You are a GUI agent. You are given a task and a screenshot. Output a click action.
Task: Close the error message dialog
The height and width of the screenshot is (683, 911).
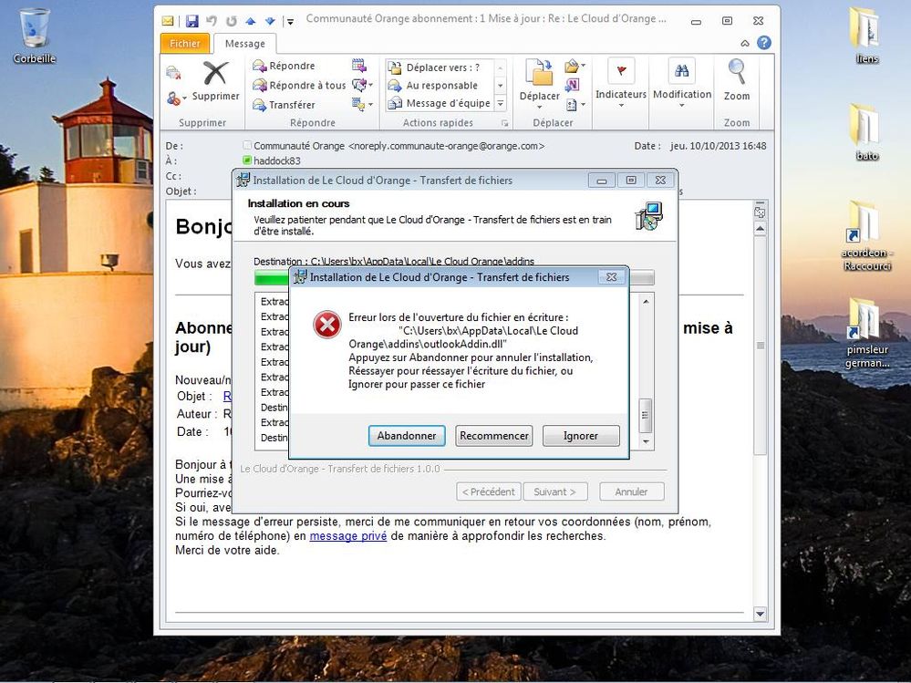coord(612,277)
